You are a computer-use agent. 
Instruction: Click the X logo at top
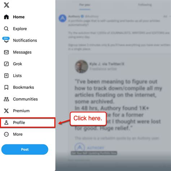tap(6, 5)
